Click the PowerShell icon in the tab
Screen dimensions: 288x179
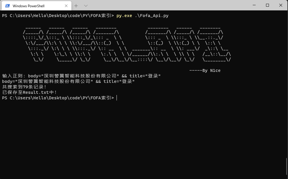tap(8, 6)
